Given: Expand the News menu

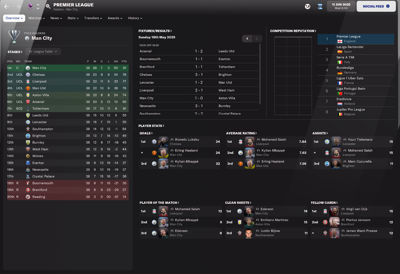Looking at the screenshot, I should tap(56, 18).
